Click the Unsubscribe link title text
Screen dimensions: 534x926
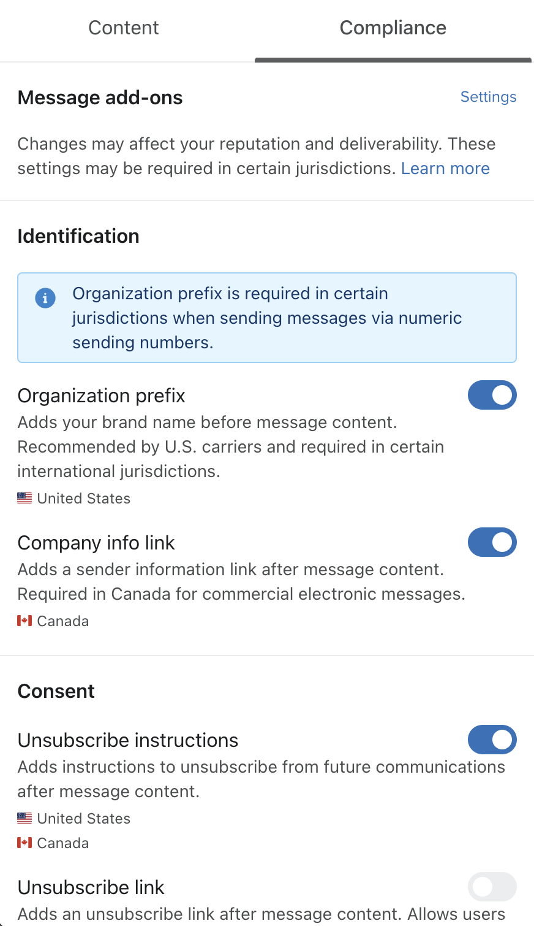point(91,887)
